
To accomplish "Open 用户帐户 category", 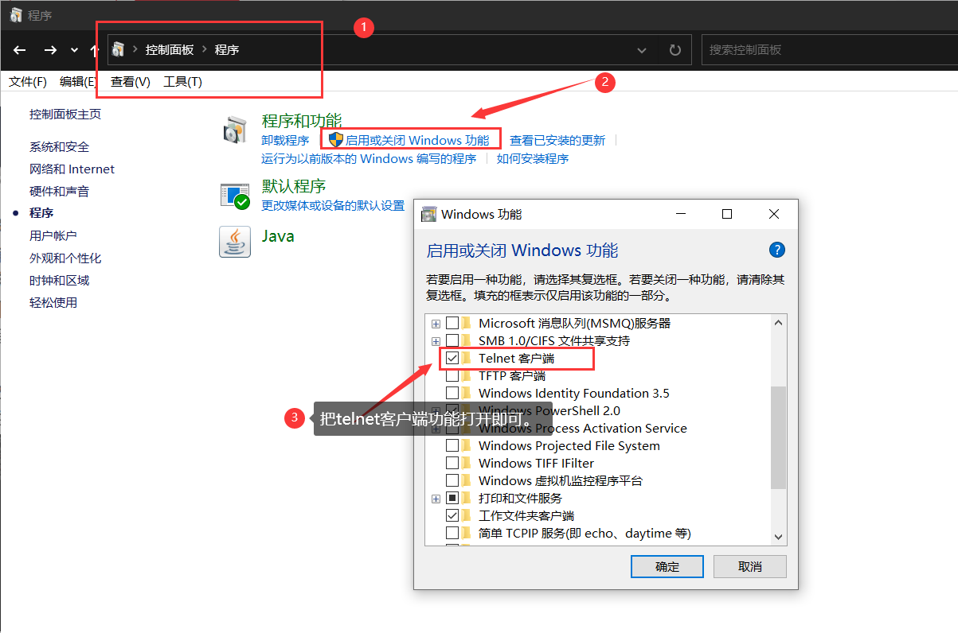I will click(x=53, y=235).
